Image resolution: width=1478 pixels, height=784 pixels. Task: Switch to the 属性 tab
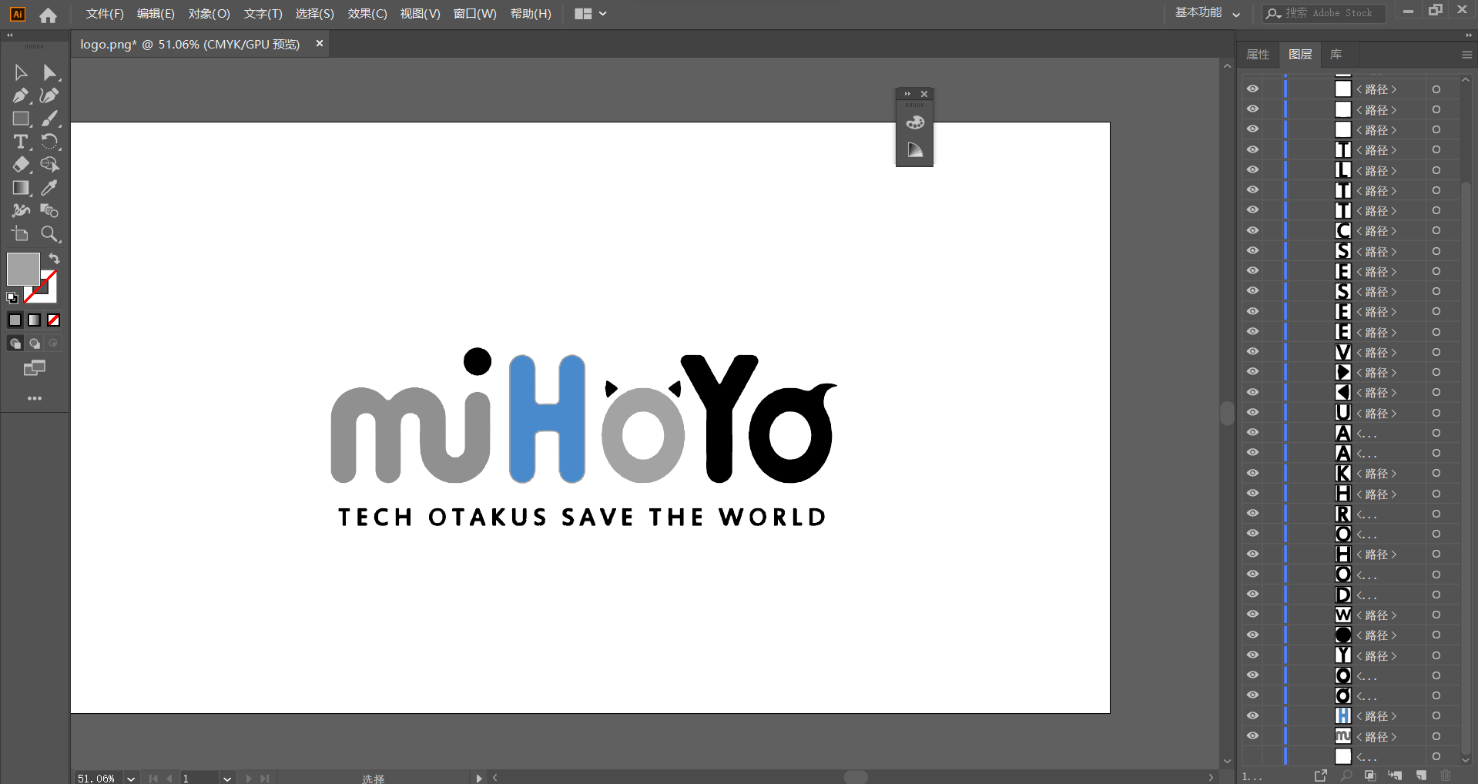[x=1258, y=55]
